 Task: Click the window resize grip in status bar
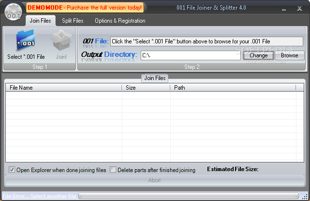(306, 196)
